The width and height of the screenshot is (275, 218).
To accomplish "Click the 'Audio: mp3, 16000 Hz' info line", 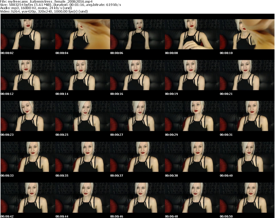I will click(36, 8).
